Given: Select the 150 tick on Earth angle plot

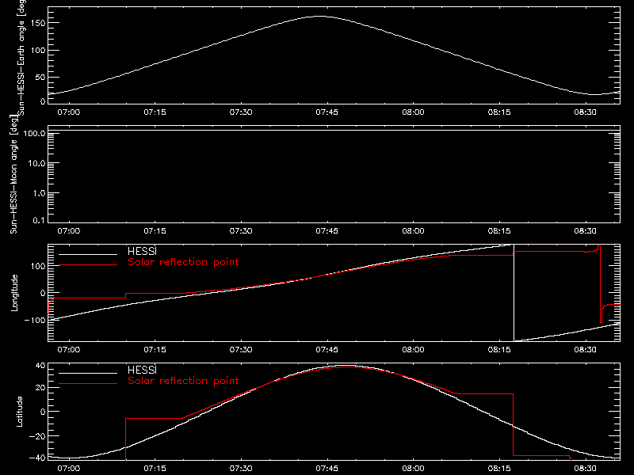Looking at the screenshot, I should click(x=37, y=23).
